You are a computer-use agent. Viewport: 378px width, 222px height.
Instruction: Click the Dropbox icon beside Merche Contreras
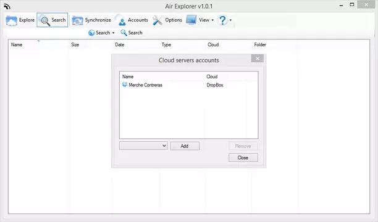click(125, 84)
